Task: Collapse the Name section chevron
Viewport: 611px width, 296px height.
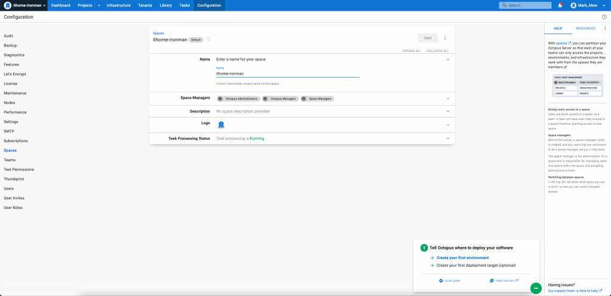Action: tap(448, 60)
